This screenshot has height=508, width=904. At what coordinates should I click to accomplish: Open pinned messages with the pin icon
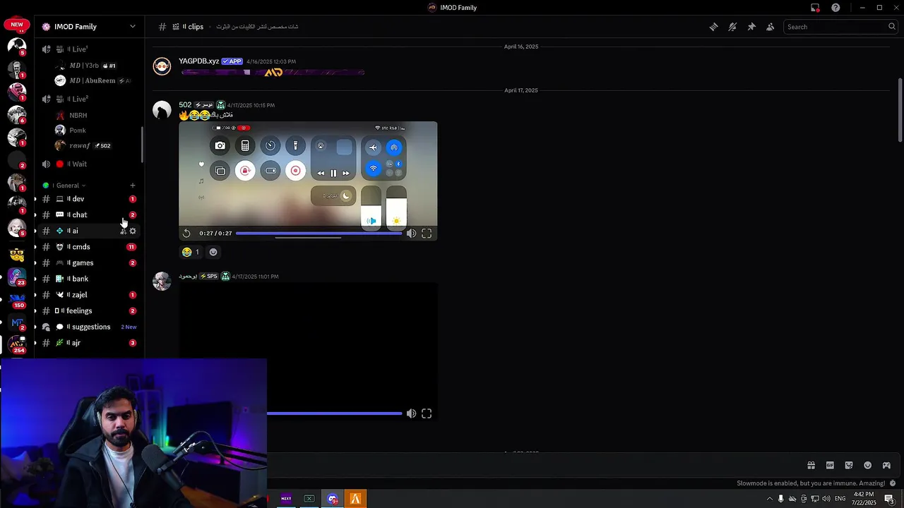pyautogui.click(x=751, y=27)
